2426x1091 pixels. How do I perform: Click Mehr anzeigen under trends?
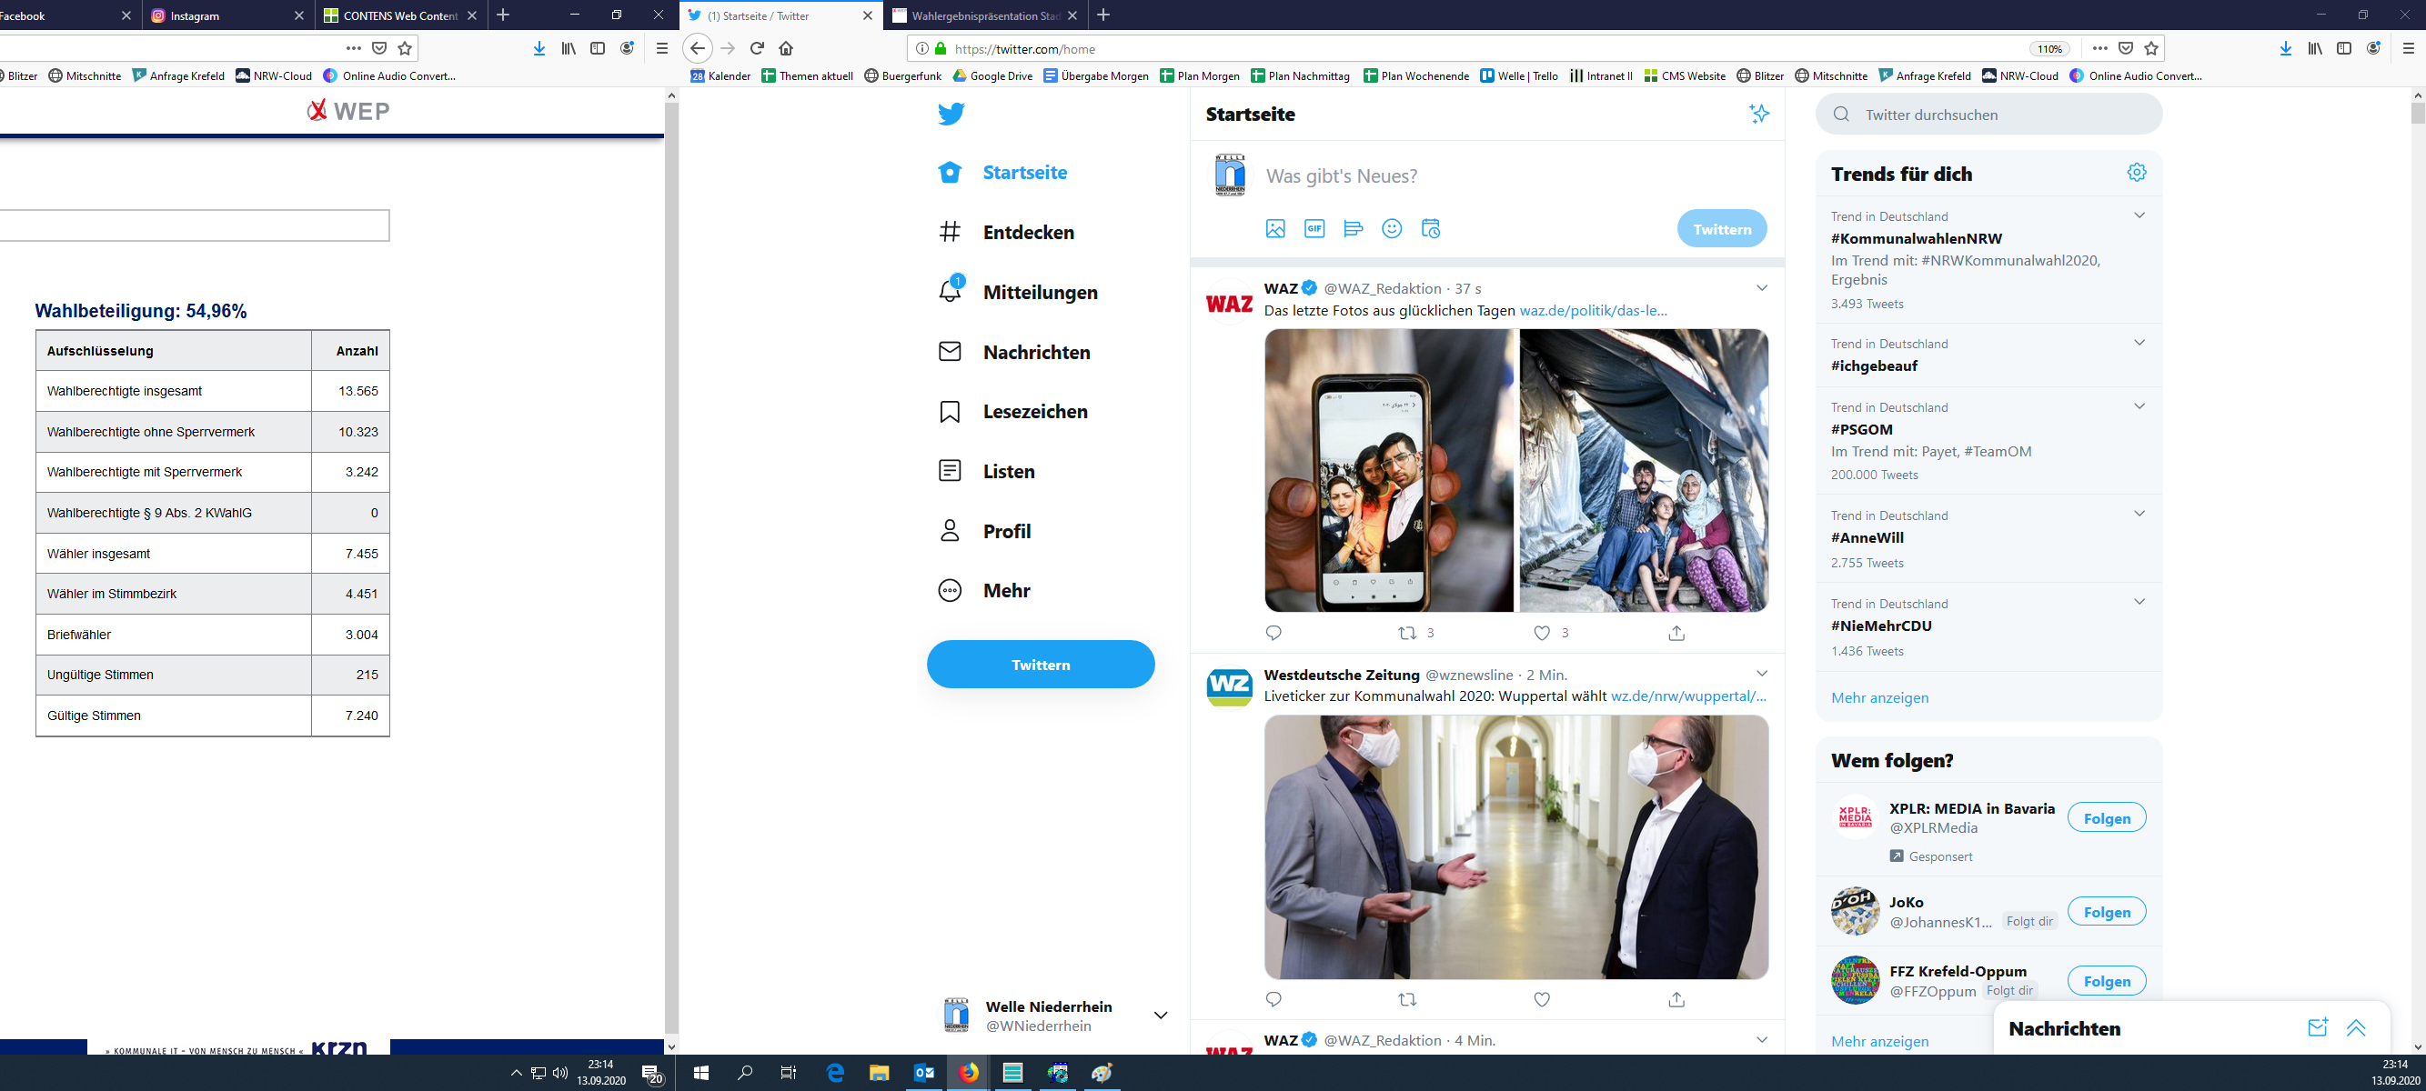(x=1878, y=697)
